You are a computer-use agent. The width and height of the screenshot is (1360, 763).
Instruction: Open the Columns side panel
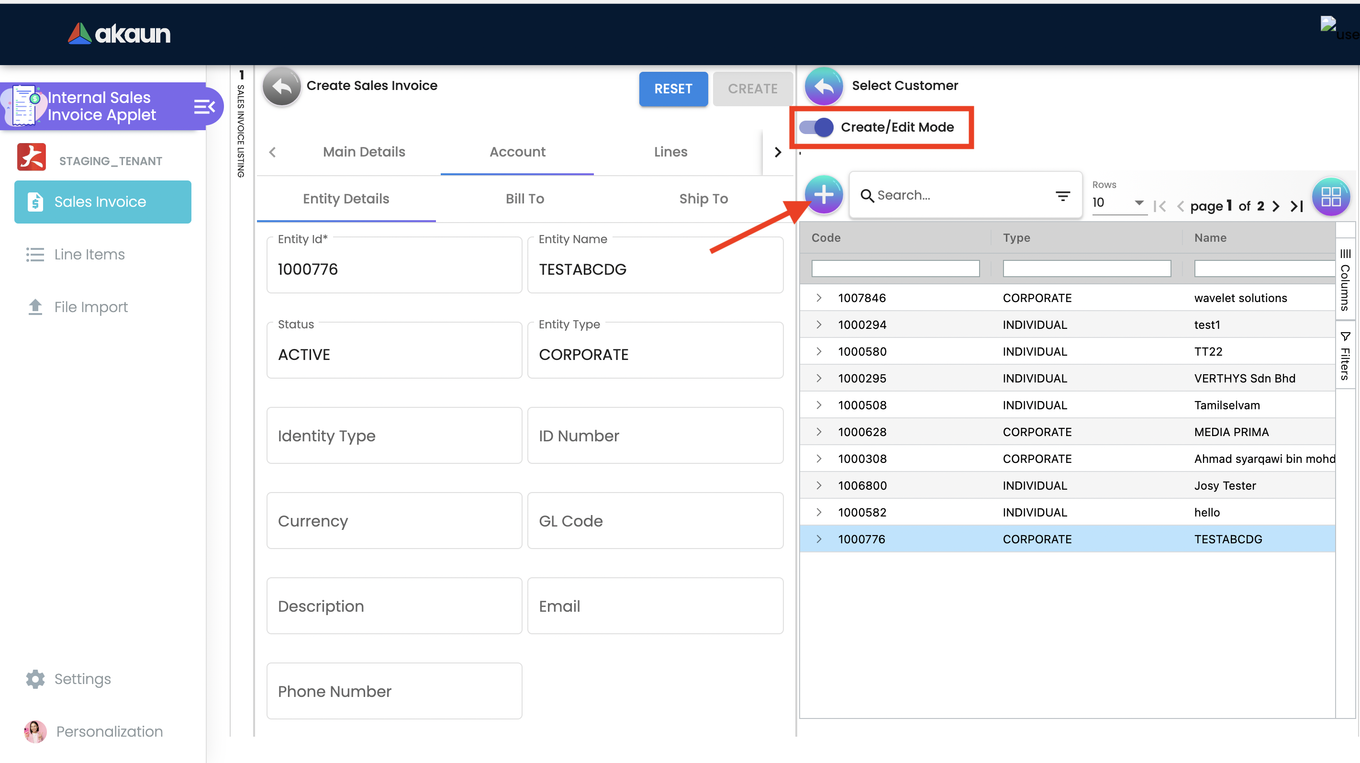tap(1345, 281)
